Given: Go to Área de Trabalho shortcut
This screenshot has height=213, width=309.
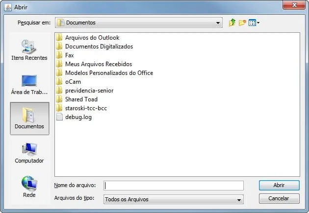Looking at the screenshot, I should coord(29,85).
